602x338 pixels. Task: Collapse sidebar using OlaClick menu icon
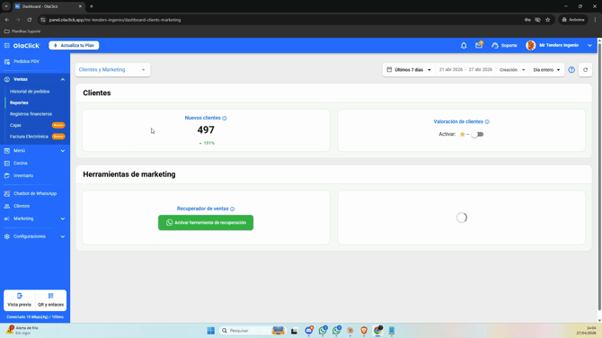[x=7, y=45]
